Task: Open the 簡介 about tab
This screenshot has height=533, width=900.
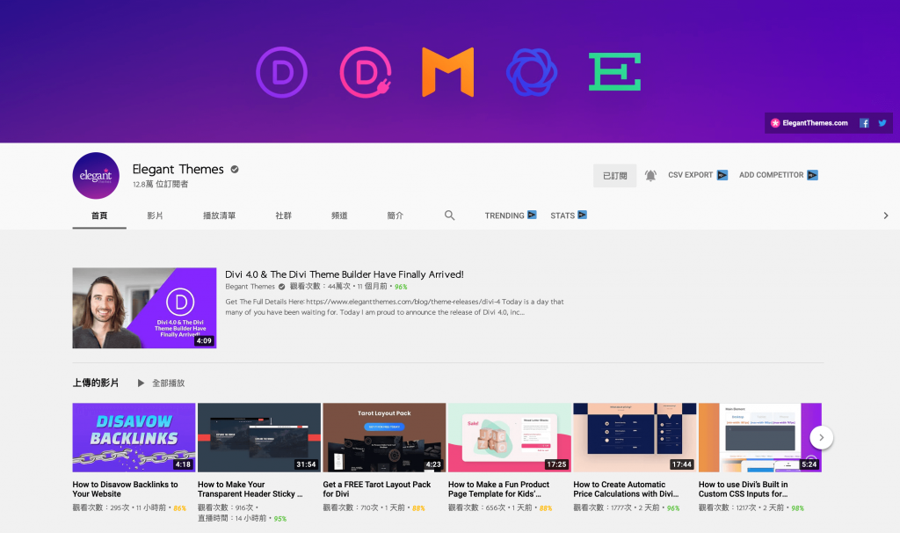Action: (x=395, y=215)
